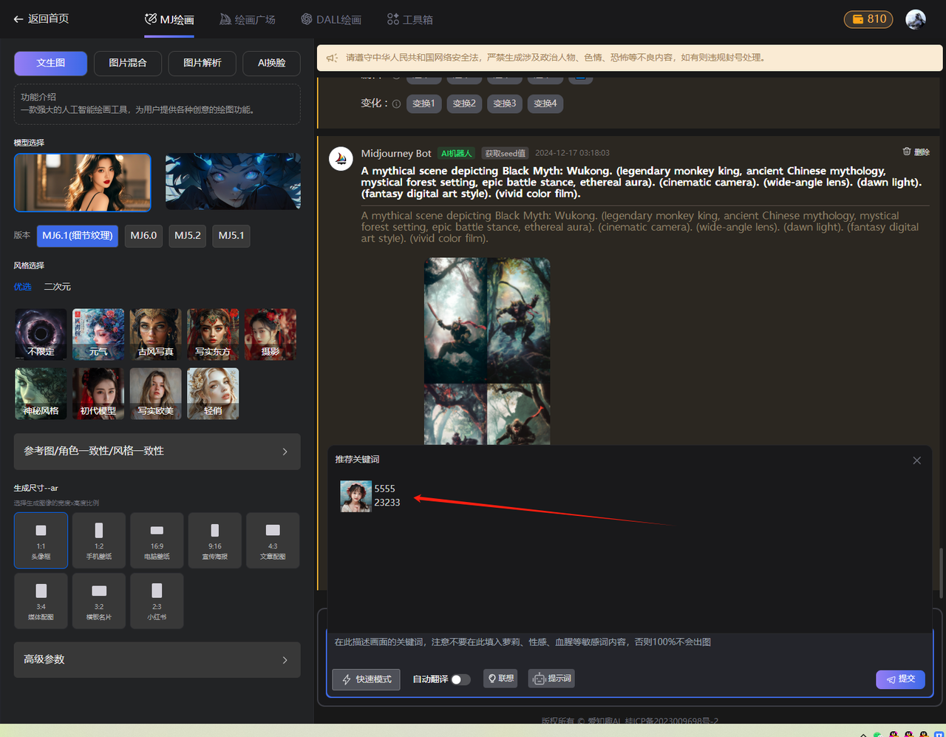Click the 快速模式 button
Image resolution: width=946 pixels, height=737 pixels.
[x=366, y=679]
